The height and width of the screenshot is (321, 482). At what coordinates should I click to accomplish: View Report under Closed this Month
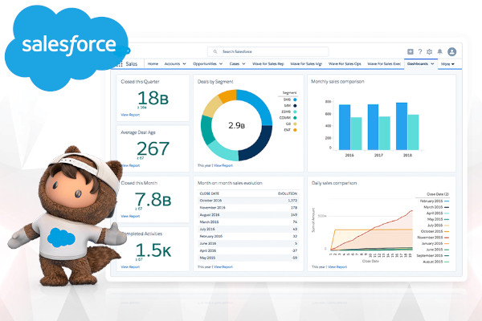click(x=130, y=216)
